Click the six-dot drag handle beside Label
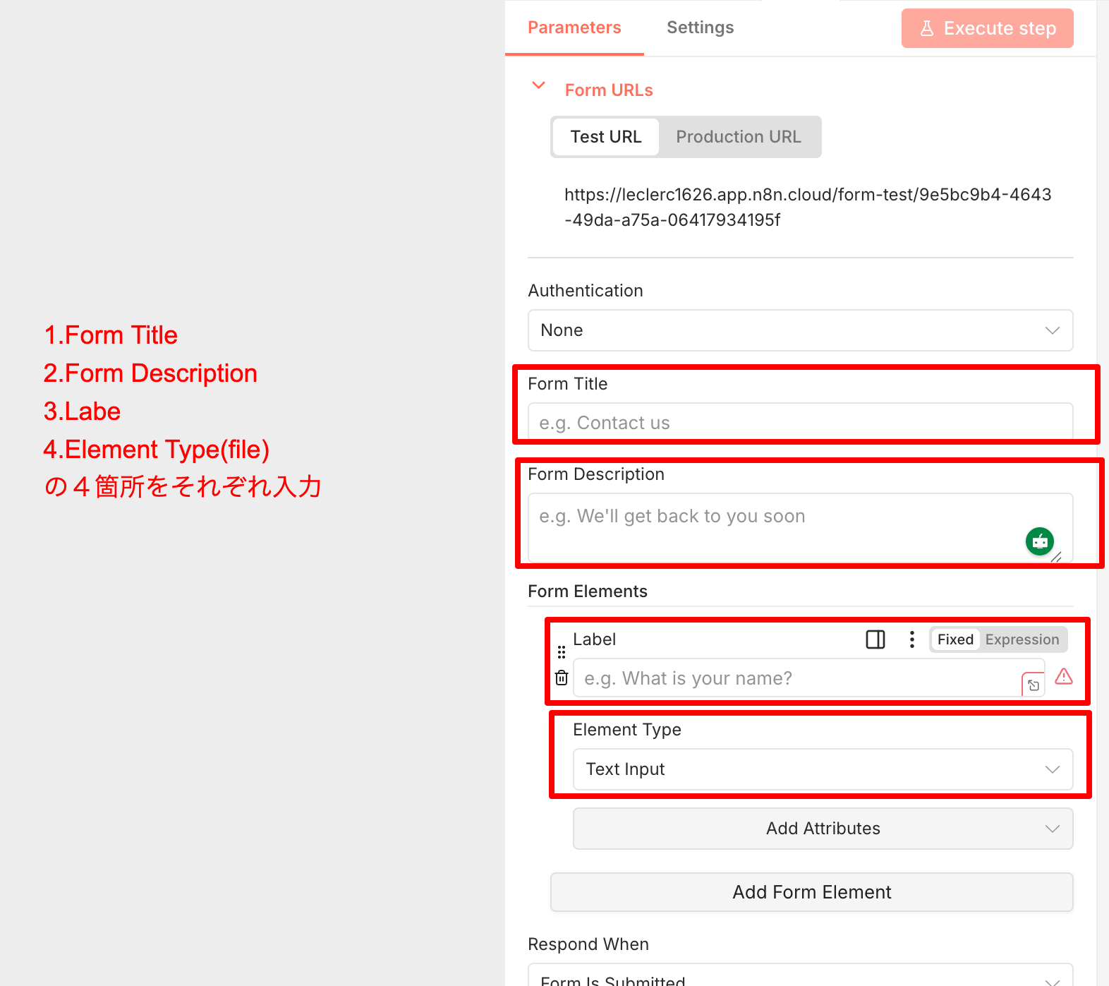Viewport: 1109px width, 986px height. (562, 652)
